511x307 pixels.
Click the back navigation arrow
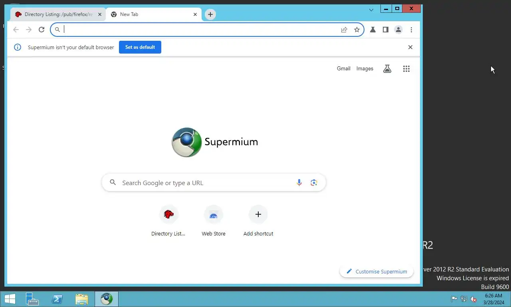(16, 30)
